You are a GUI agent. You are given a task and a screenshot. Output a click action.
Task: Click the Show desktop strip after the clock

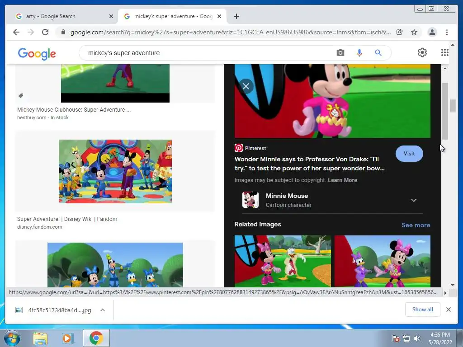[x=460, y=338]
